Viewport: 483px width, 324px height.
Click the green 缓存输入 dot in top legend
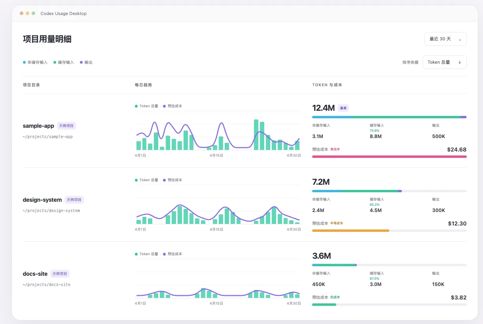click(55, 63)
